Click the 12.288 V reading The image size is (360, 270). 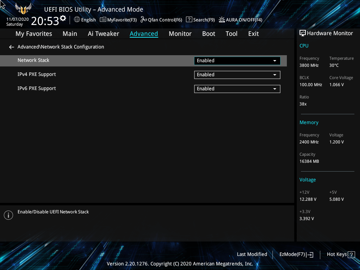(x=308, y=199)
